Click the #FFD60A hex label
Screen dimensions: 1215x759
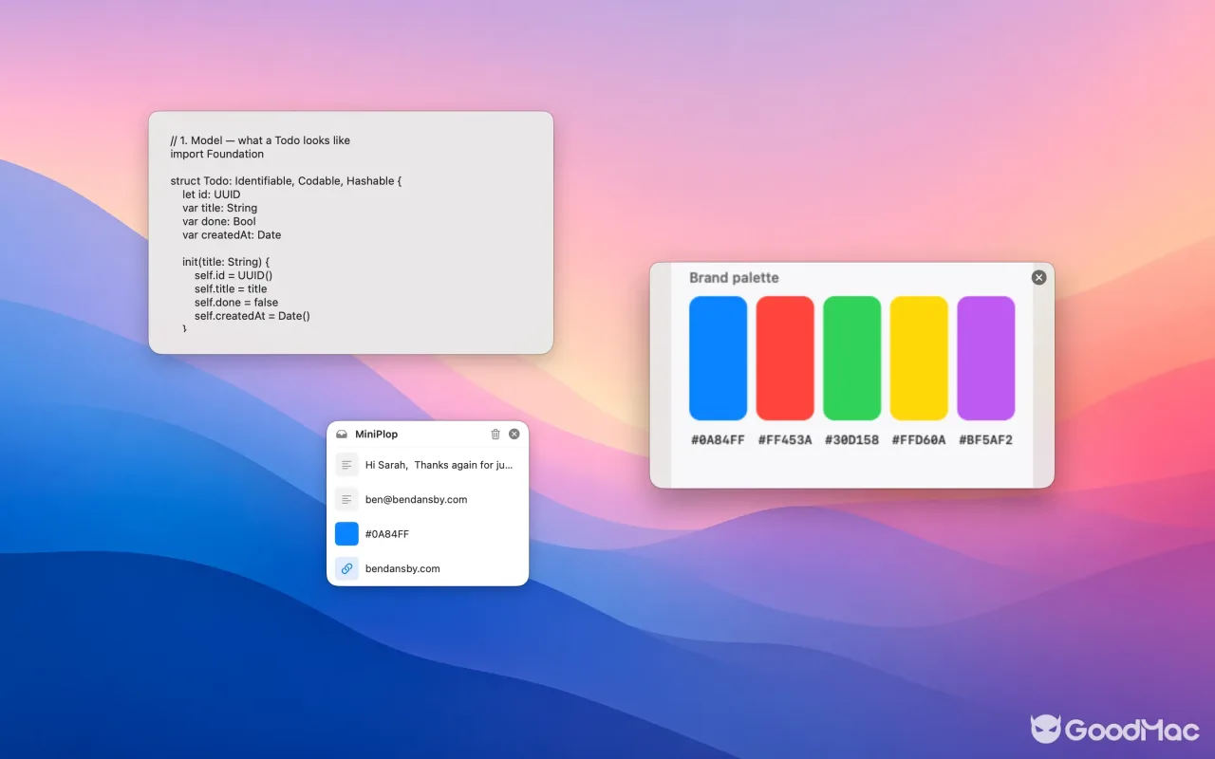tap(919, 439)
